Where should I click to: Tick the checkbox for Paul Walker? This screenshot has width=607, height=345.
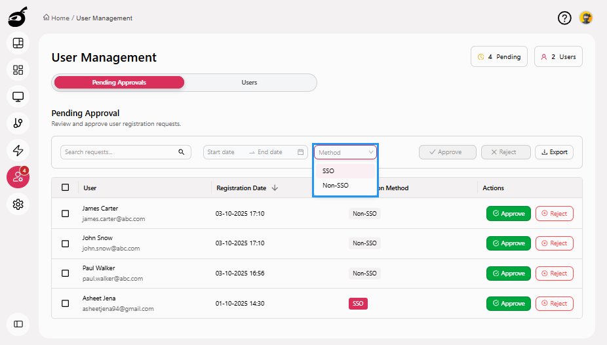coord(65,274)
